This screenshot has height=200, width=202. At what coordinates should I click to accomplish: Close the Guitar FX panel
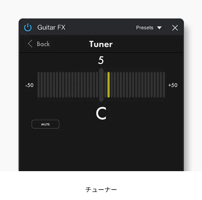pyautogui.click(x=175, y=28)
